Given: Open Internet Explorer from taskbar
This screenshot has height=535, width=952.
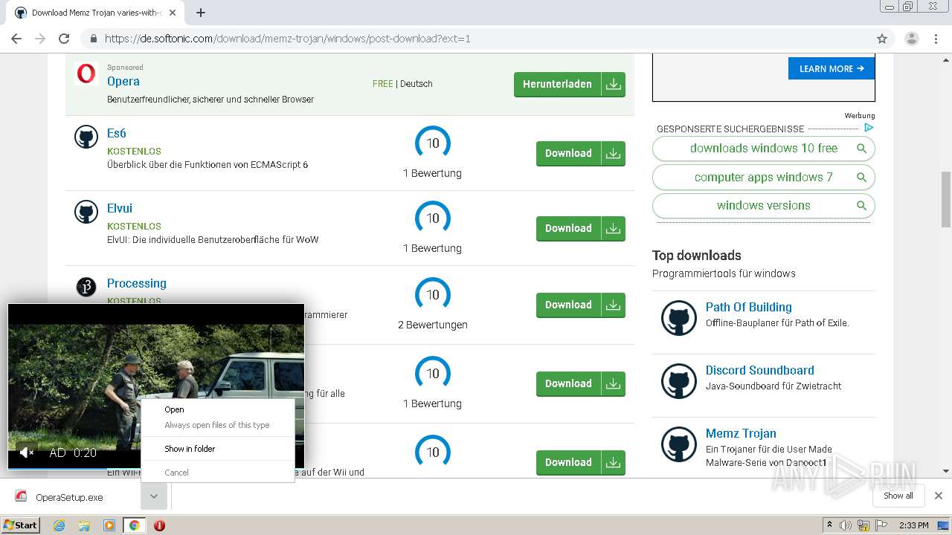Looking at the screenshot, I should [x=59, y=525].
